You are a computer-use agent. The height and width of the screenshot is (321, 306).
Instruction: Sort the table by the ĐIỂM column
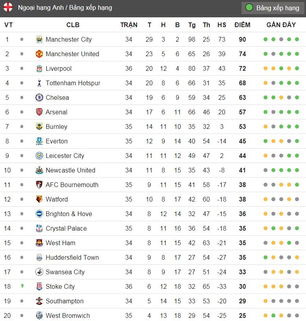coord(242,24)
